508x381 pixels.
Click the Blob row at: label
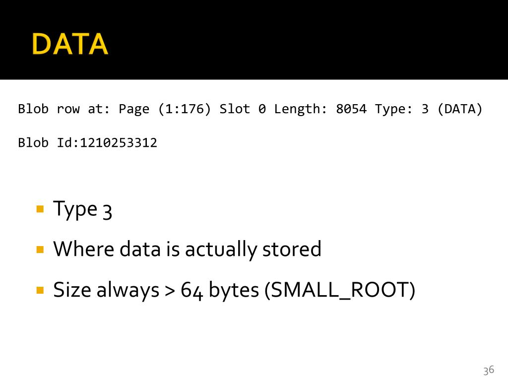pos(64,109)
